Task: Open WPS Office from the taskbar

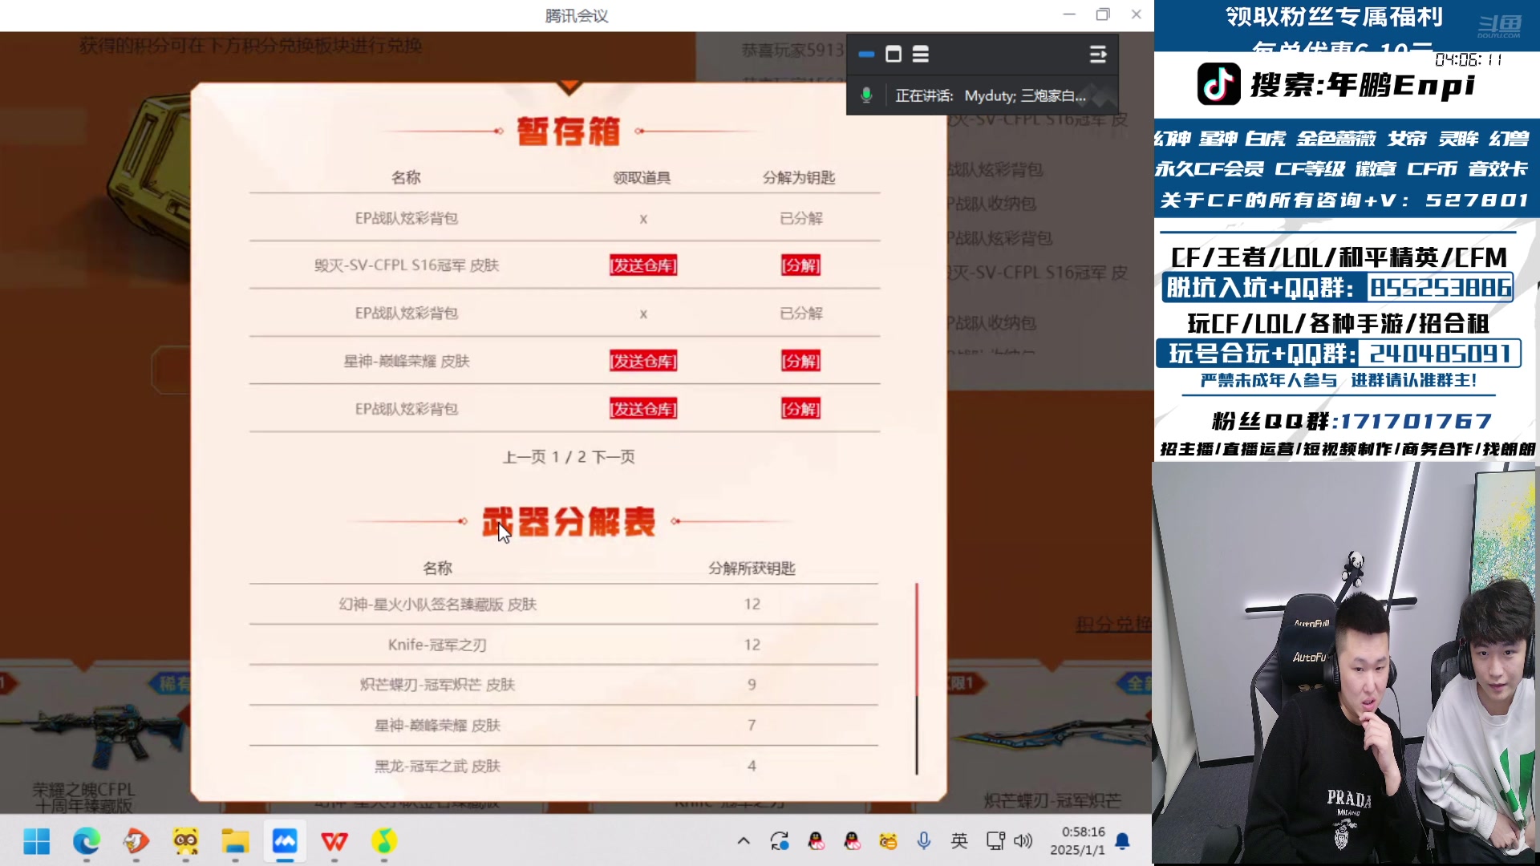Action: [x=334, y=842]
